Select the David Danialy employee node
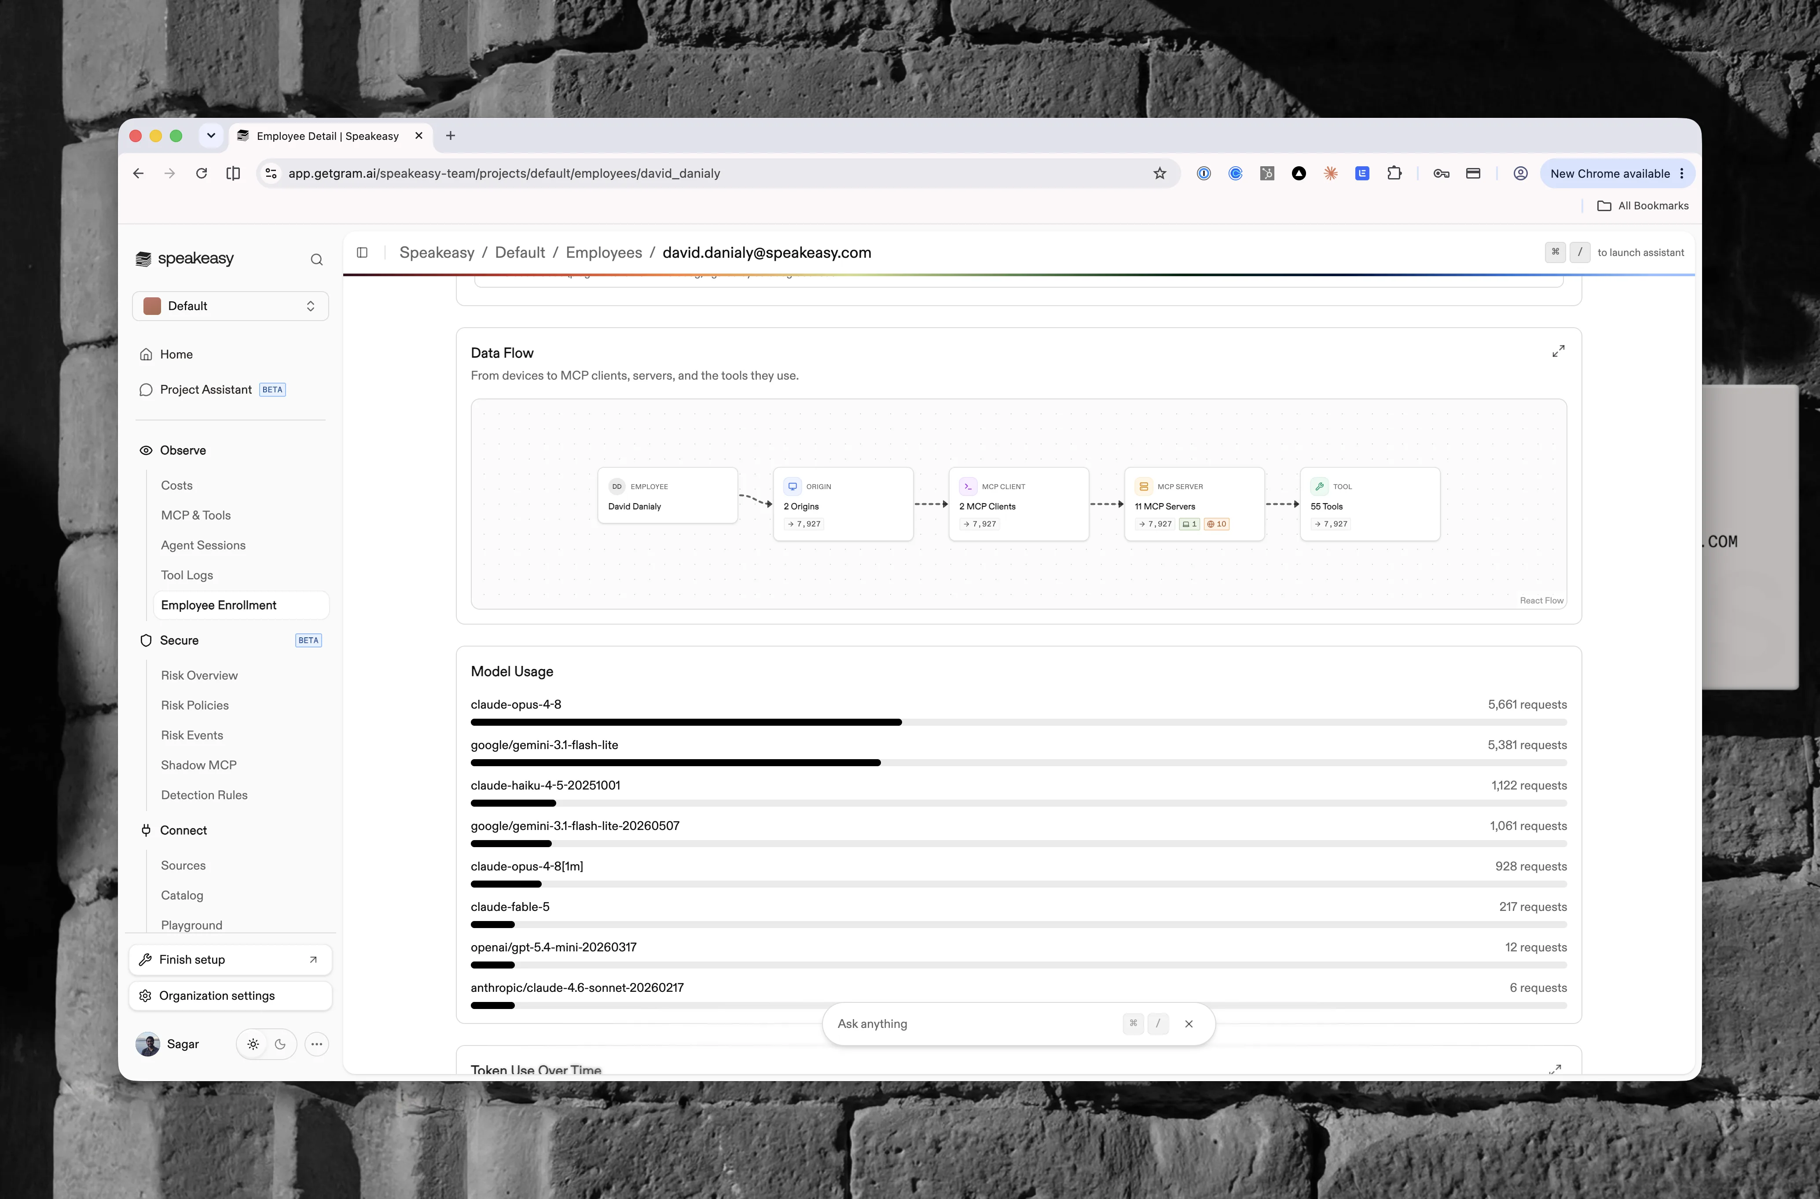The height and width of the screenshot is (1199, 1820). coord(668,496)
